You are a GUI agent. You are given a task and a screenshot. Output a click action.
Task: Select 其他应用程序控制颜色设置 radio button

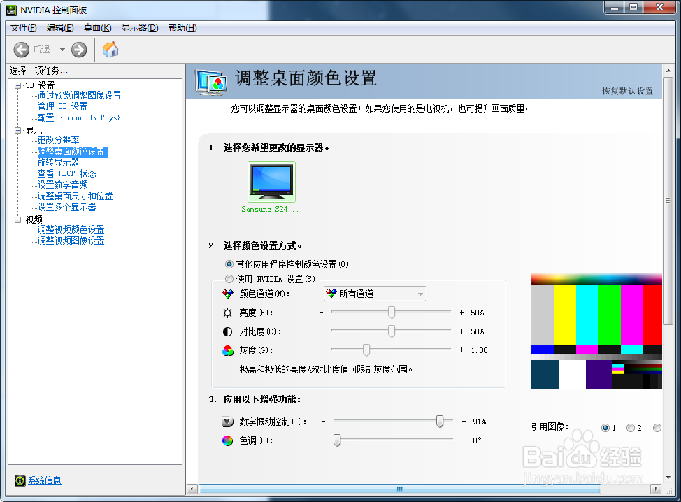click(229, 264)
